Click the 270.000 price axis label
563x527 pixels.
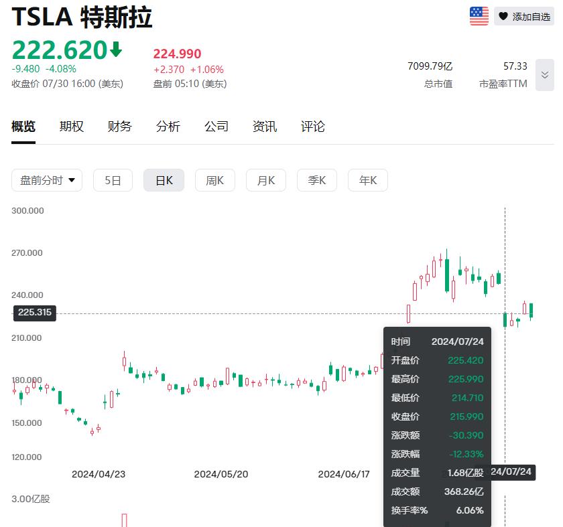27,253
